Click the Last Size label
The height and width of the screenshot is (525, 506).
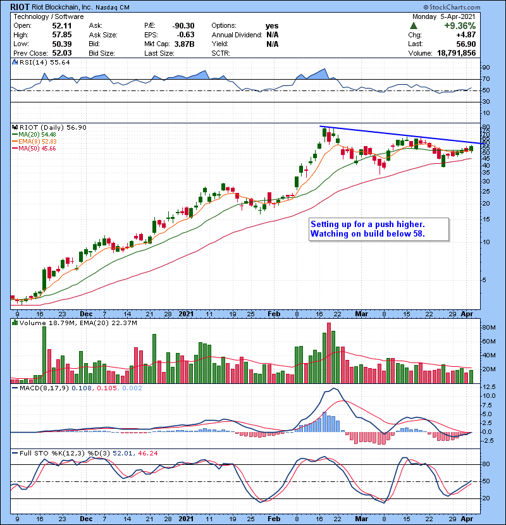[x=159, y=53]
